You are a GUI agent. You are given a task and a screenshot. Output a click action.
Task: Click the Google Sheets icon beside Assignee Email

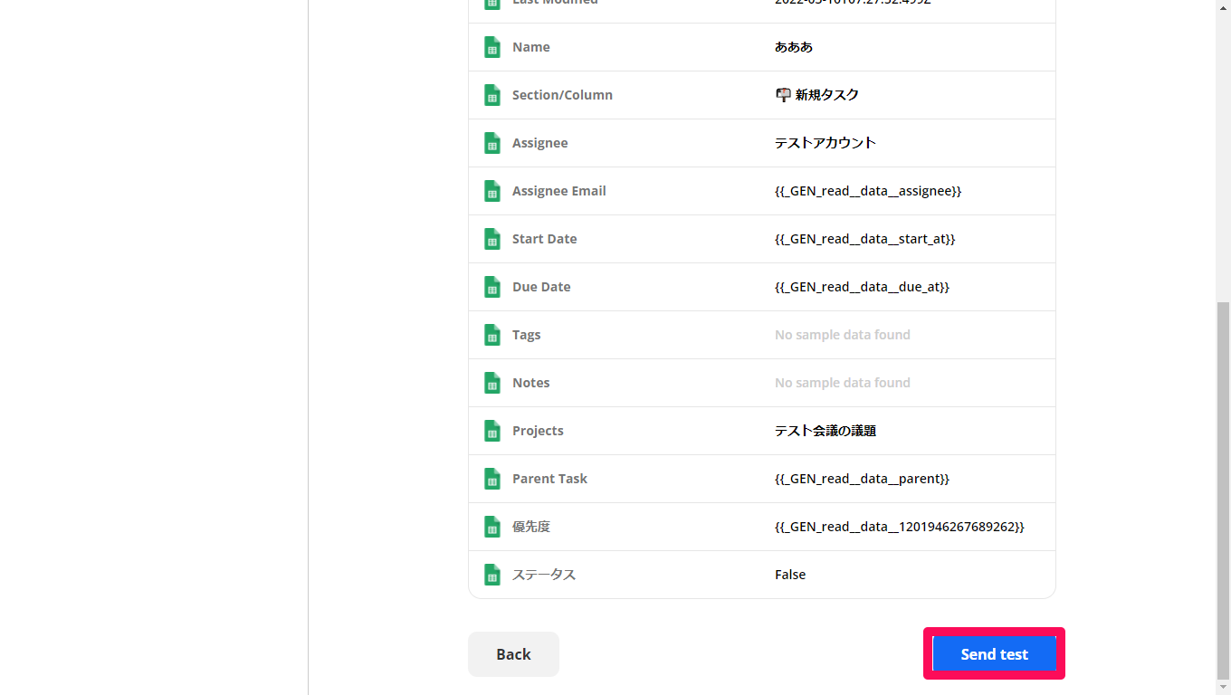(x=491, y=190)
